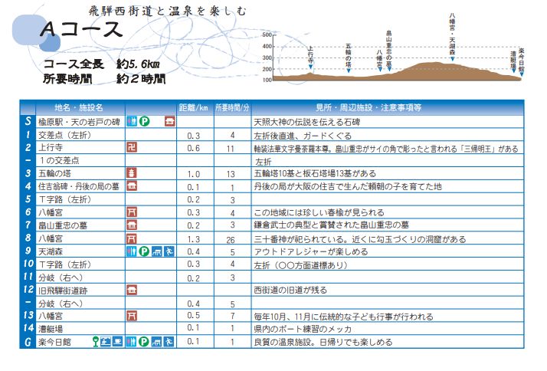547x371 pixels.
Task: Click the 地名・施設名 column header
Action: click(x=79, y=107)
